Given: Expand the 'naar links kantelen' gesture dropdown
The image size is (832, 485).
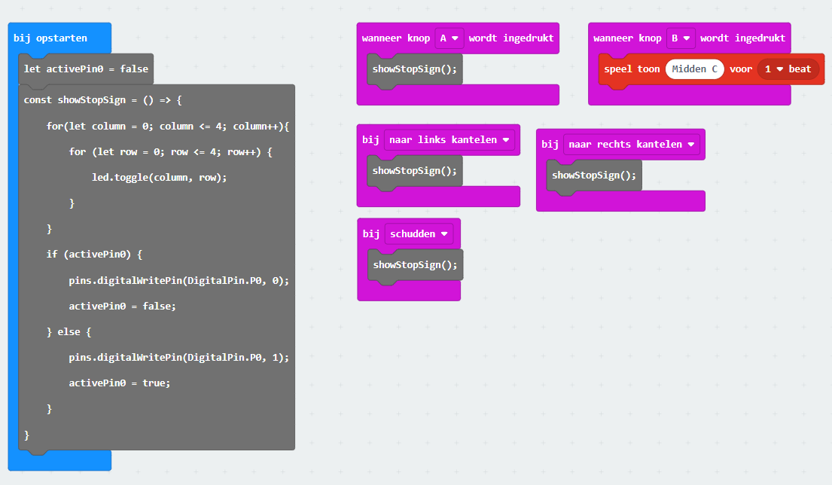Looking at the screenshot, I should (450, 140).
